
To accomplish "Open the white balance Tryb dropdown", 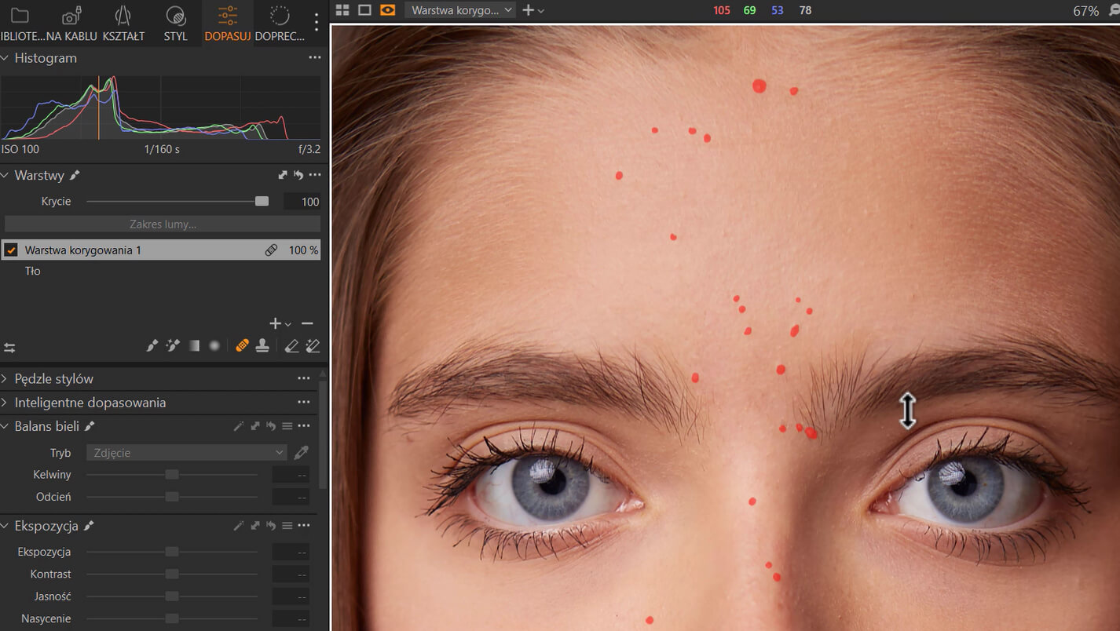I will (x=187, y=453).
